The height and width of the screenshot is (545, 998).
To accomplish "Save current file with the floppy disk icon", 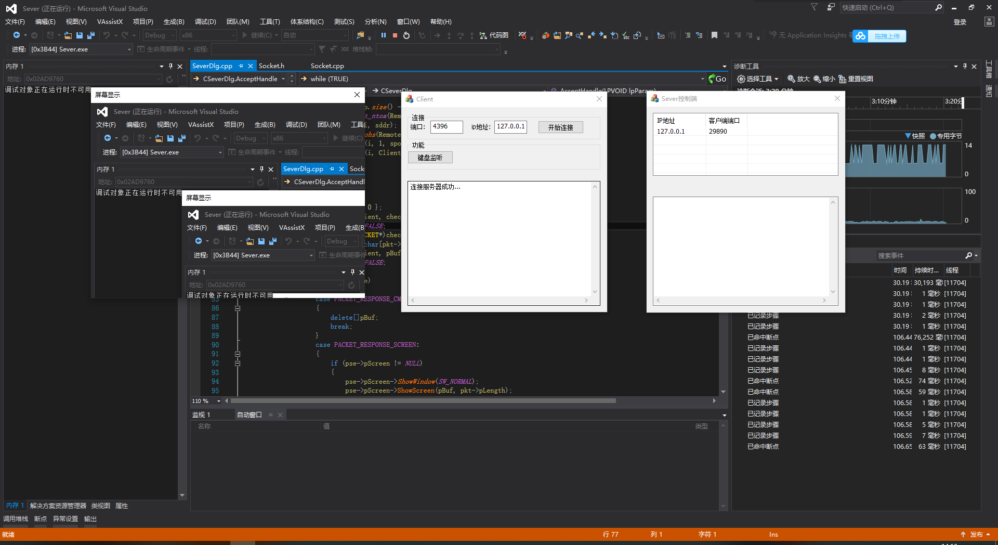I will point(80,35).
